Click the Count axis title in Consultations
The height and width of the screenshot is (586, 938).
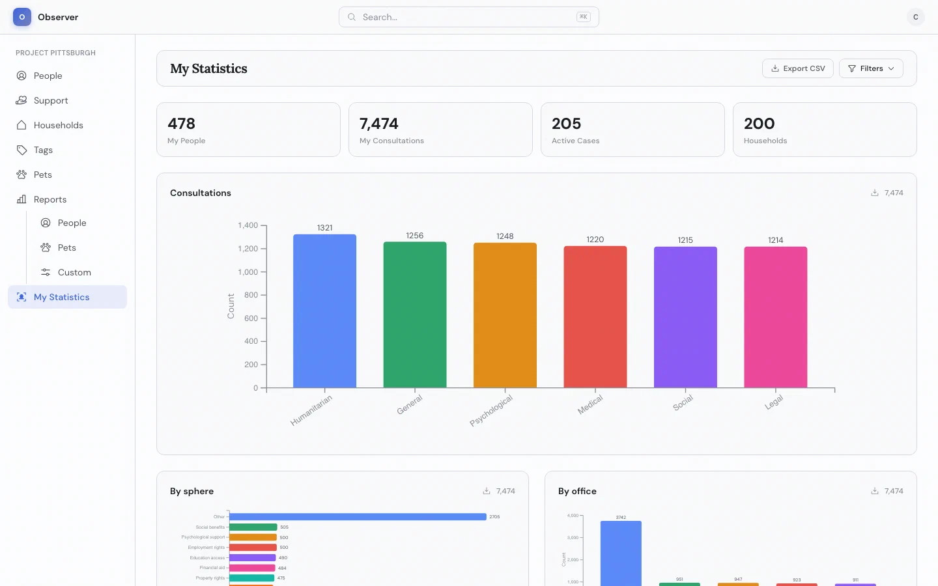click(x=231, y=306)
